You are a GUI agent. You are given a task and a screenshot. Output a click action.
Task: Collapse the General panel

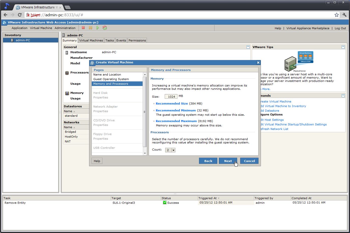pos(248,47)
